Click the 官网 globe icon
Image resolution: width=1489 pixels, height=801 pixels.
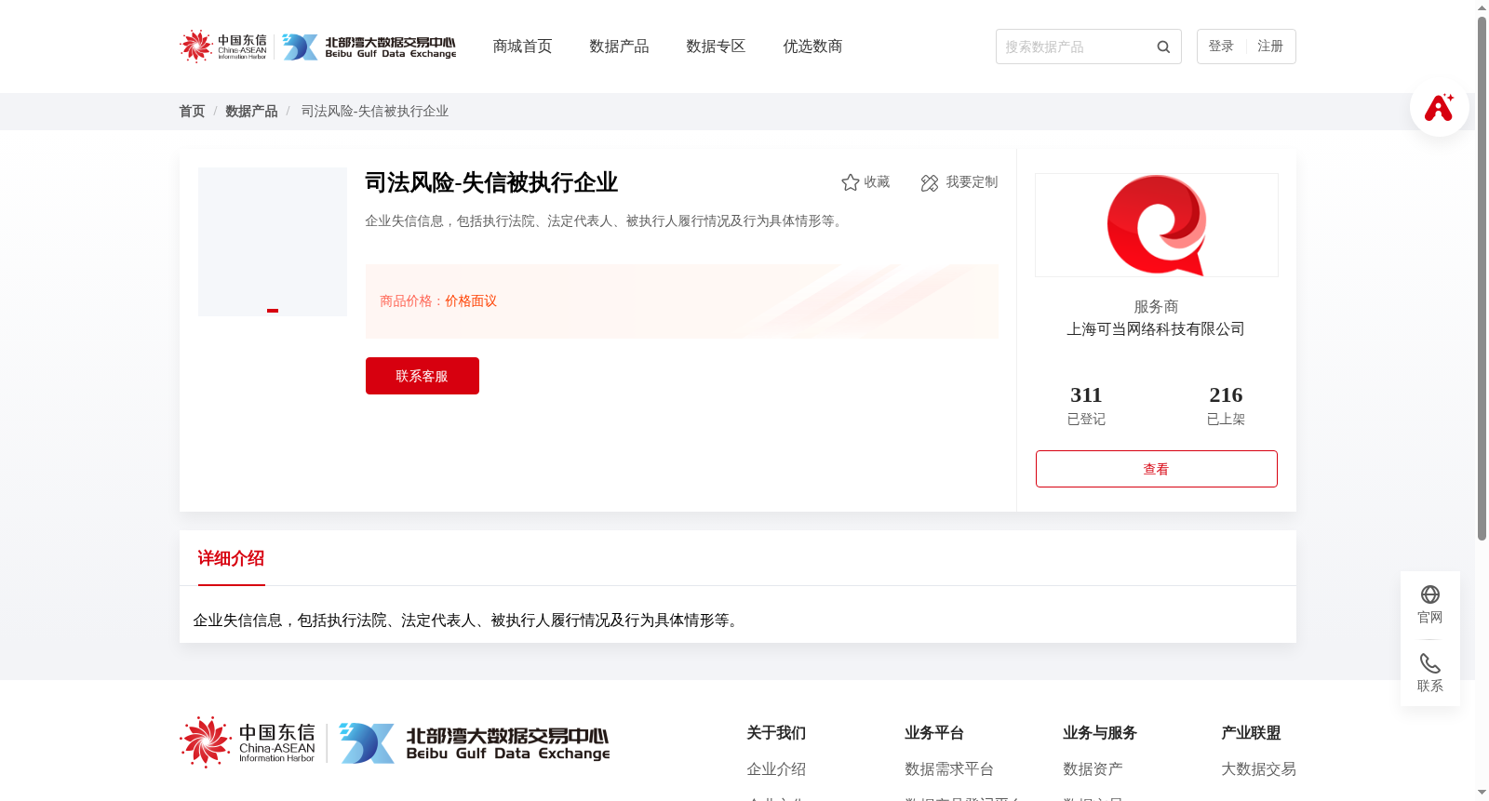pos(1430,594)
